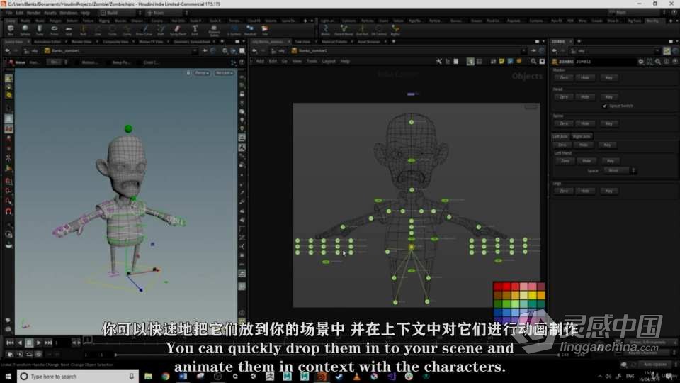The height and width of the screenshot is (383, 680).
Task: Click the green head control in viewport
Action: 128,128
